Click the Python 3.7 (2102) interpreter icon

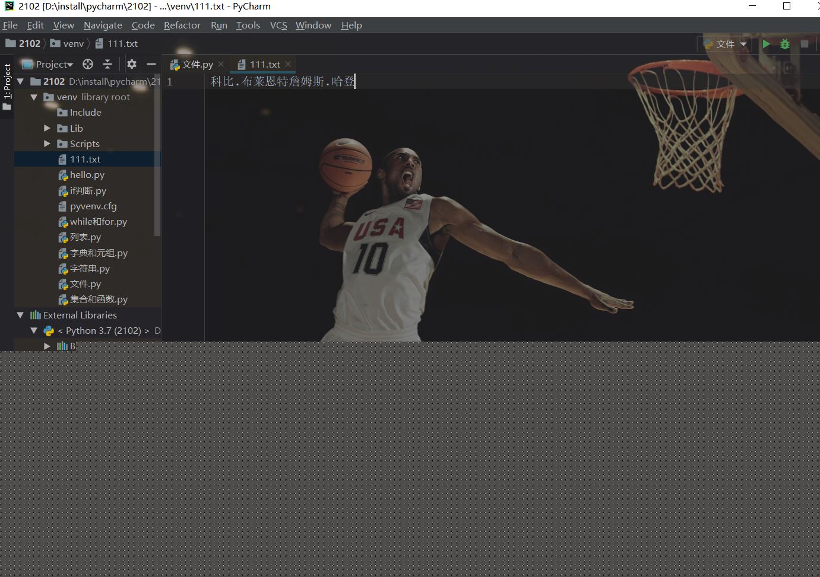(49, 331)
